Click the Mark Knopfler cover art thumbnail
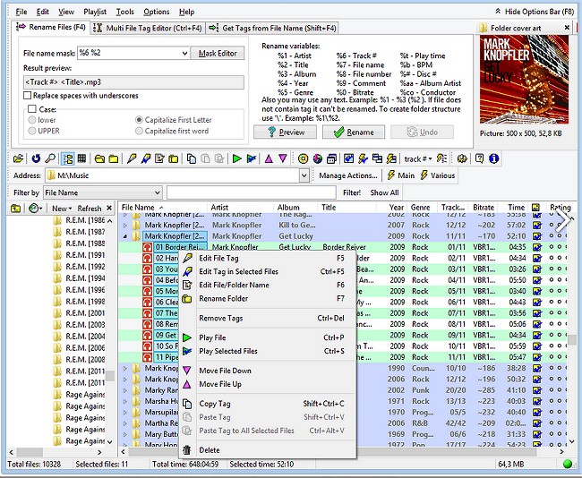 [526, 81]
